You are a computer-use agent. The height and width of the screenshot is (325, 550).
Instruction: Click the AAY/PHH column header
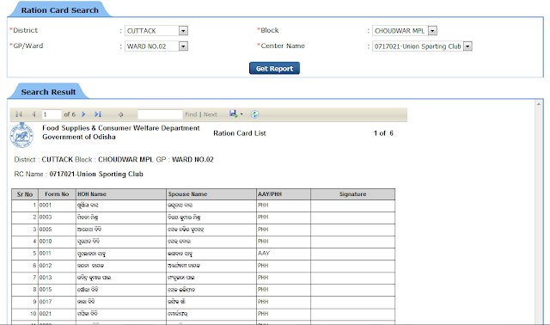(x=284, y=194)
